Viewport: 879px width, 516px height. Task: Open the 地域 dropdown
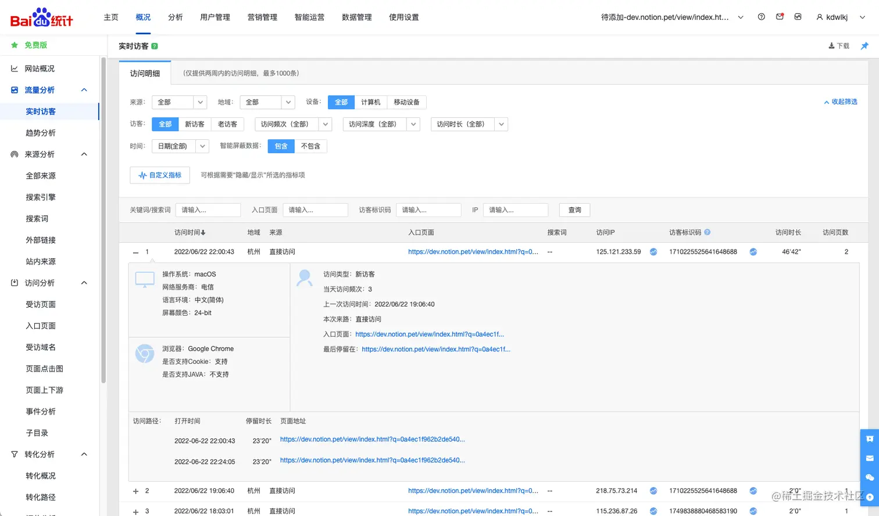(267, 102)
